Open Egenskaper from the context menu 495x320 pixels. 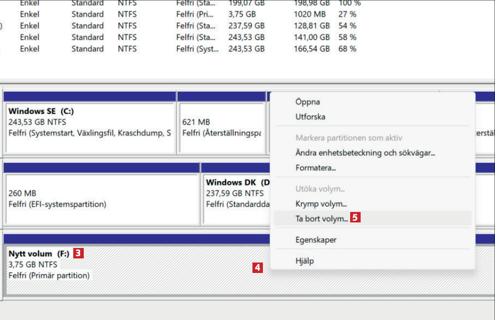[x=316, y=240]
